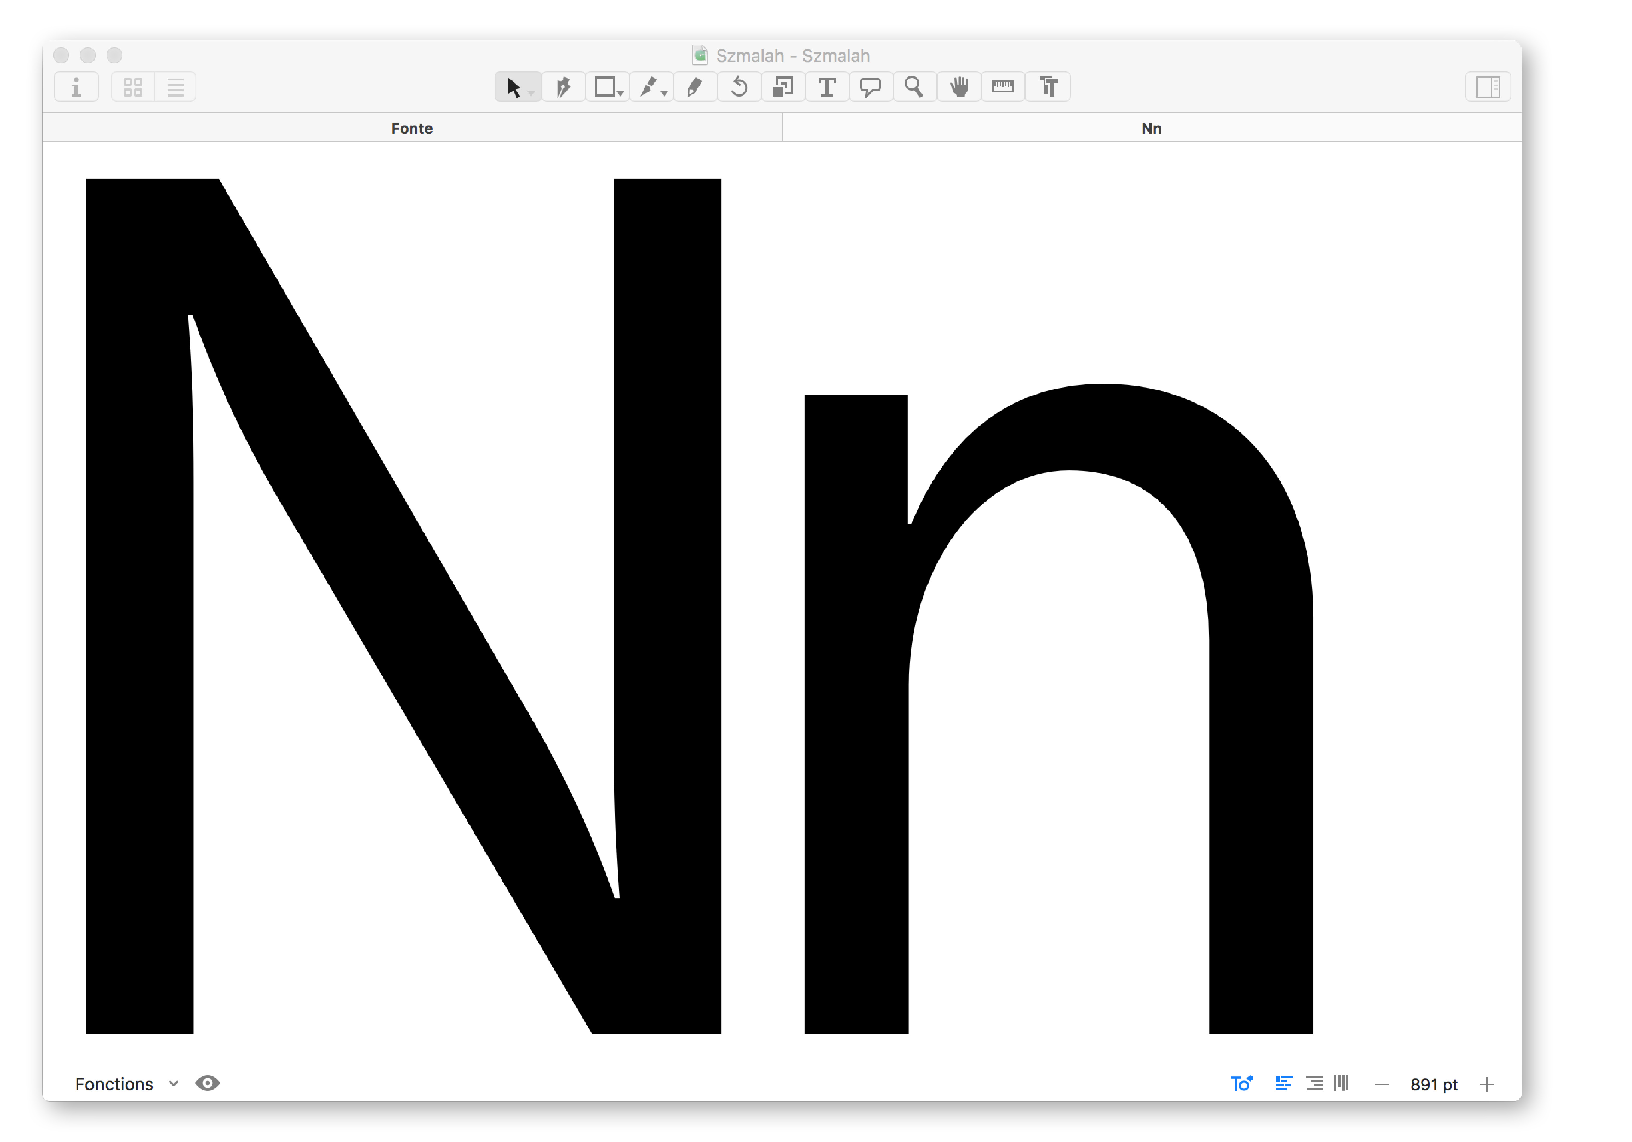Select the Knife tool with dropdown arrow

coord(652,87)
